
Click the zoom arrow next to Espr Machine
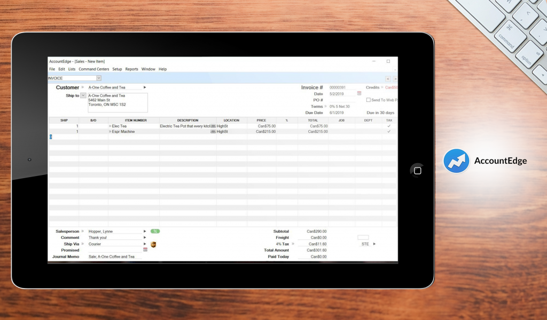click(x=110, y=132)
